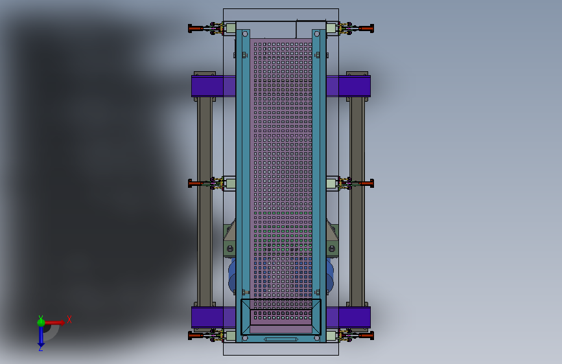The height and width of the screenshot is (364, 562).
Task: Select the lower-right purple crossbeam
Action: click(x=348, y=317)
